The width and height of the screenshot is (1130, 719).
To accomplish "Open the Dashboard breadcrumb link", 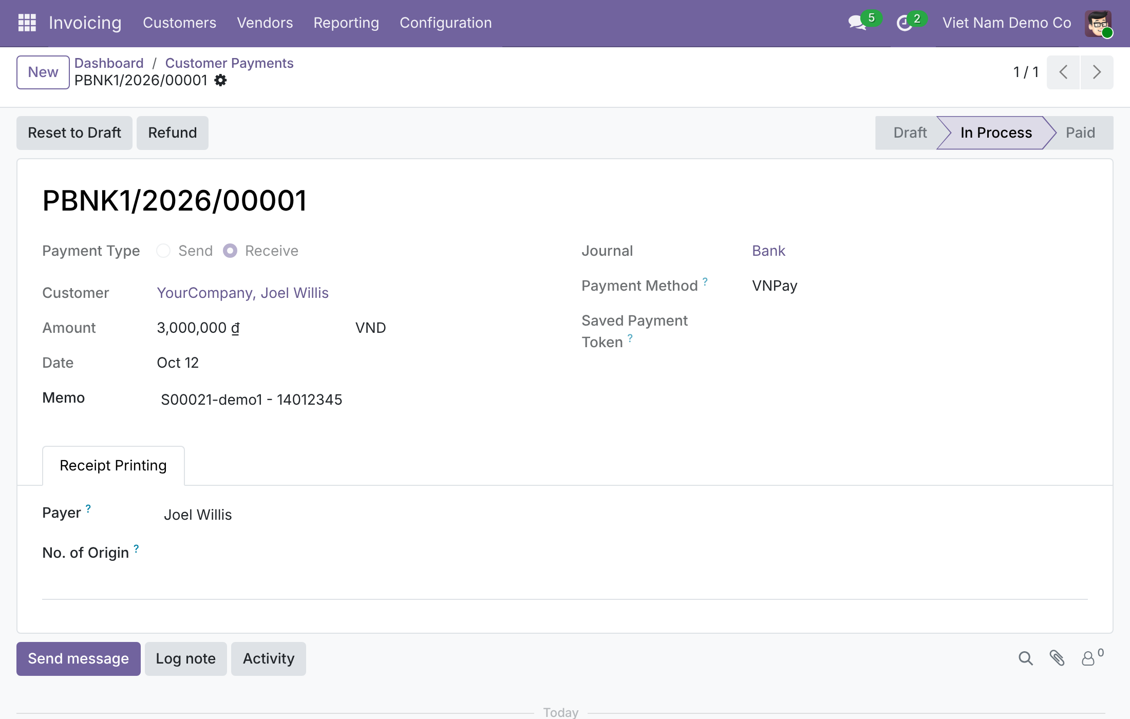I will pos(109,63).
